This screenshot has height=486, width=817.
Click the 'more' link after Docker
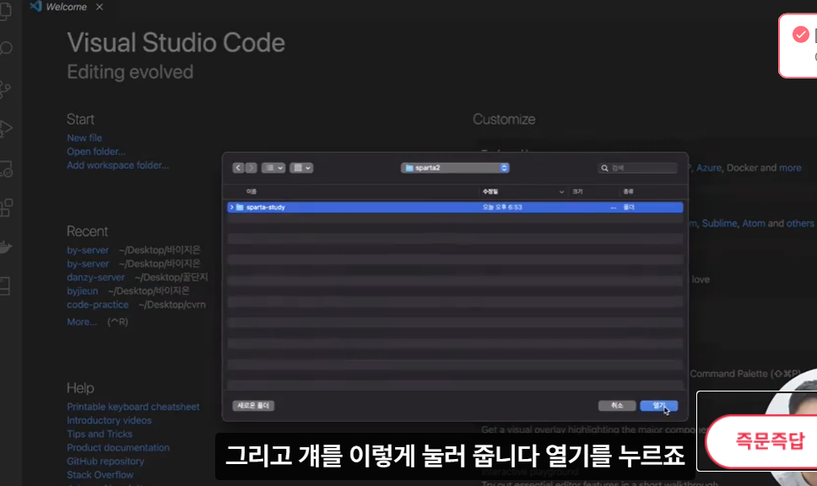coord(791,168)
